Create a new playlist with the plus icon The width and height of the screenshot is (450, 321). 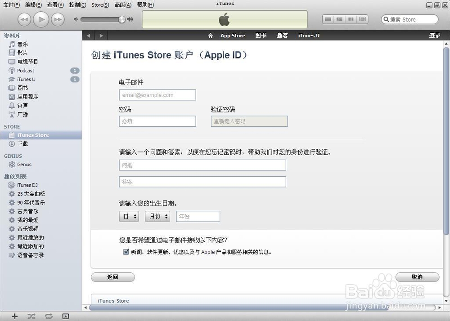(x=14, y=316)
